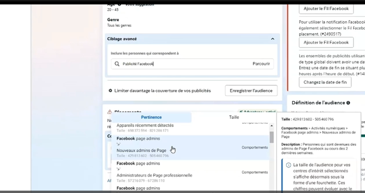Click the gear icon beside Limiter davantage
This screenshot has height=193, width=365.
[x=110, y=91]
